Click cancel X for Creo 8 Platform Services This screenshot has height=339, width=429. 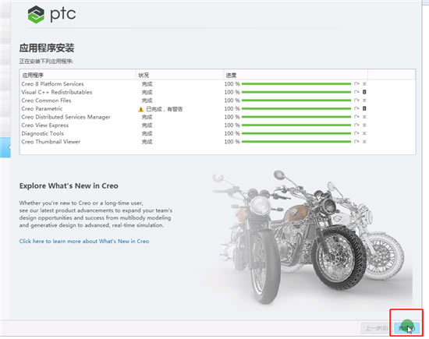point(364,84)
